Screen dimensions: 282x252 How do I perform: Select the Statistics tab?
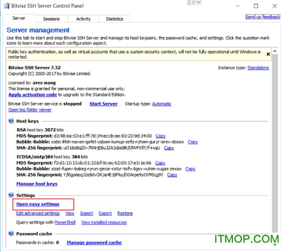coord(114,19)
